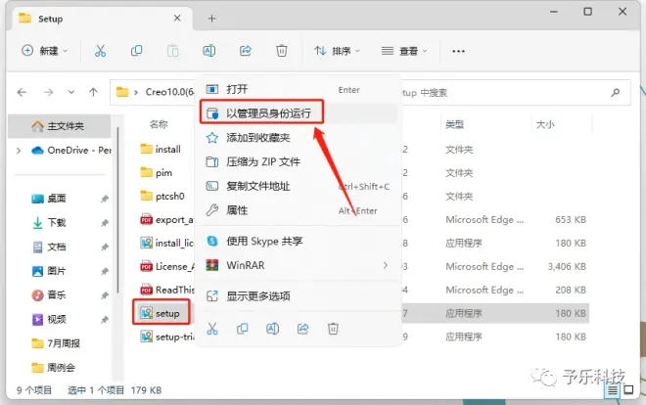Open the 新建 dropdown

point(44,51)
